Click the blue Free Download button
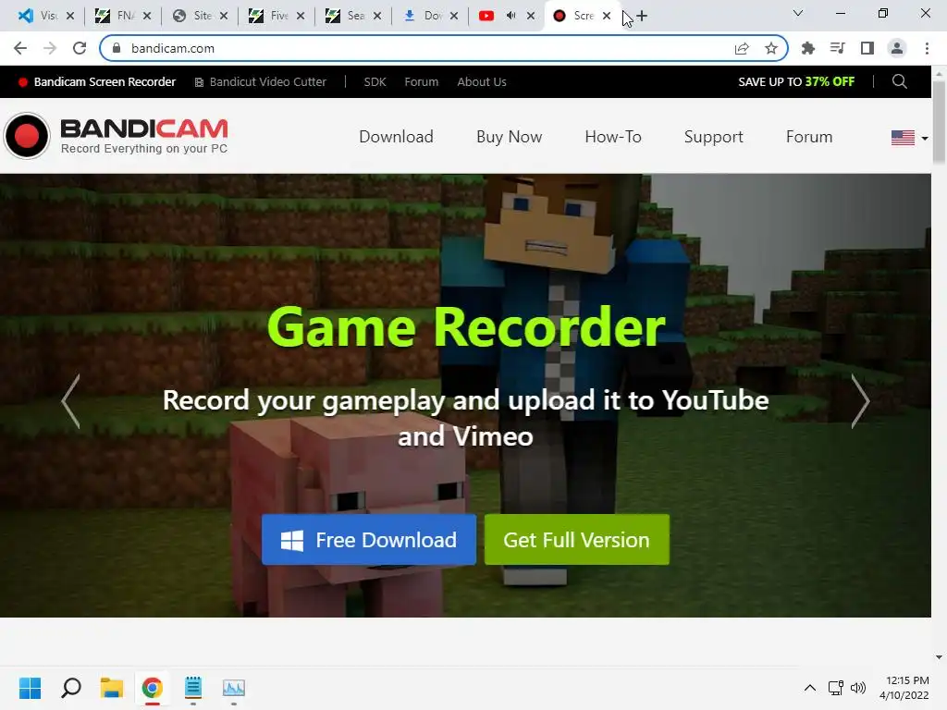Image resolution: width=947 pixels, height=710 pixels. [x=369, y=540]
